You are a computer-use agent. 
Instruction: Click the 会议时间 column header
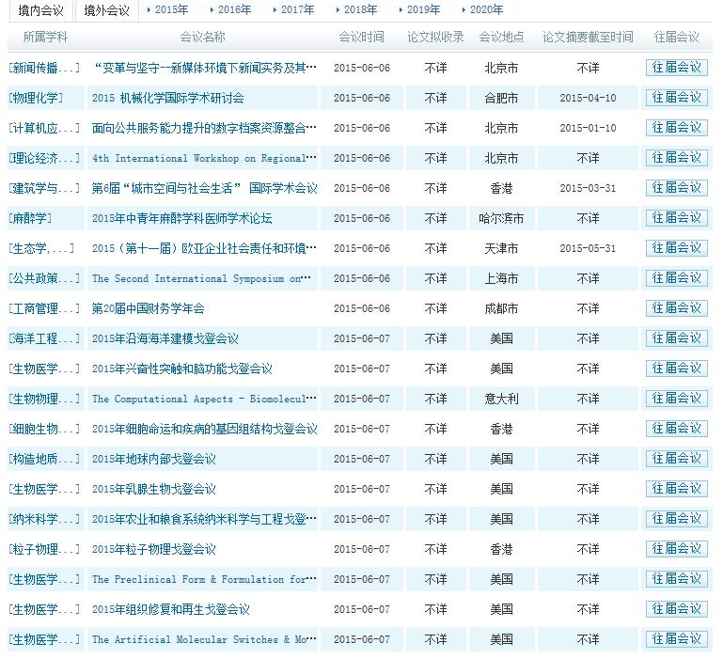(361, 37)
